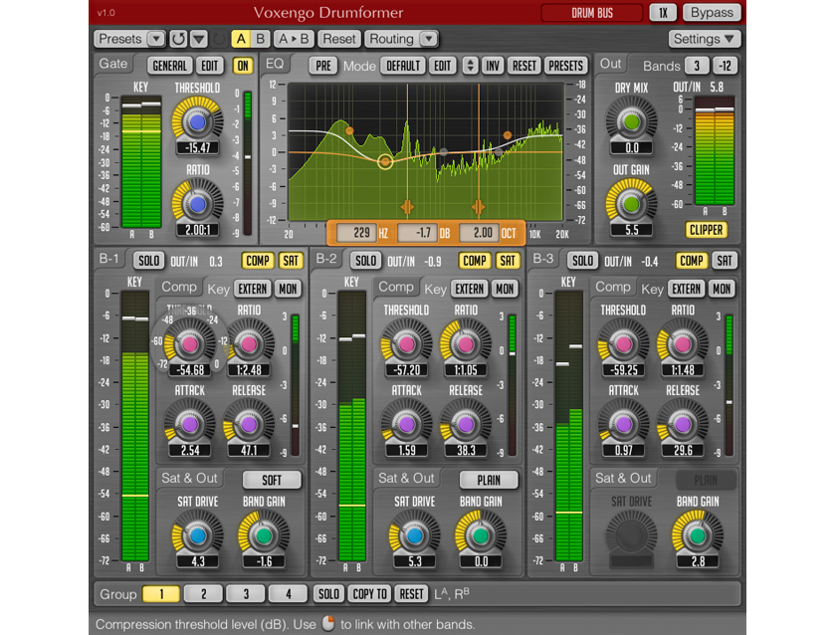
Task: Adjust the B-2 compressor RATIO knob
Action: 466,344
